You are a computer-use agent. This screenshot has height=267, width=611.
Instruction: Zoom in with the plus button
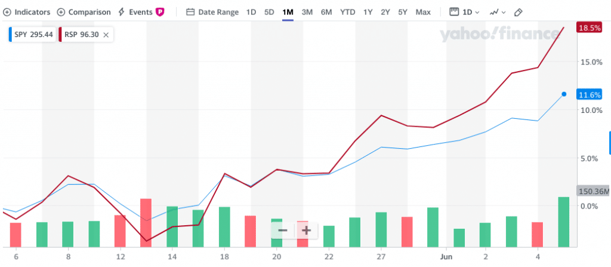click(x=306, y=231)
